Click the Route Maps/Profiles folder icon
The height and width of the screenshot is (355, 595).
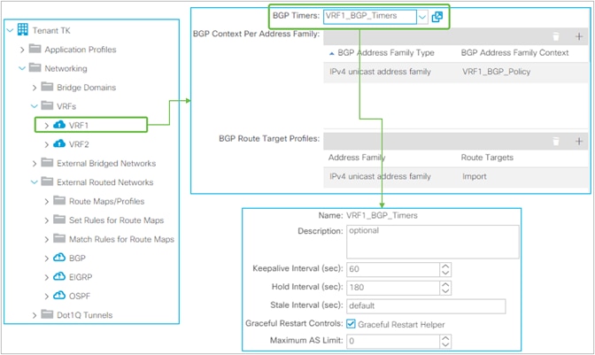pyautogui.click(x=59, y=200)
